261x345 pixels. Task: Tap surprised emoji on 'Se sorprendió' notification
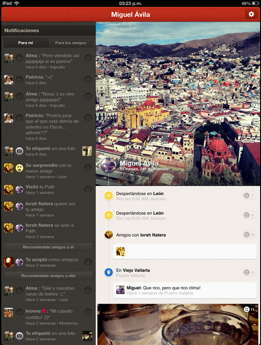coord(19,168)
